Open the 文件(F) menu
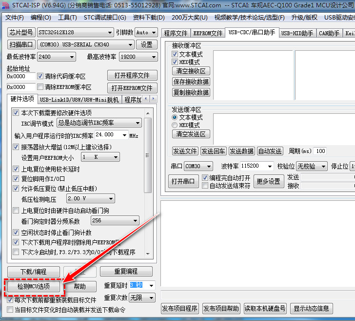 (15, 18)
